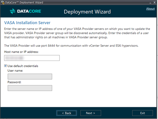The width and height of the screenshot is (158, 119).
Task: Click the 'Password:' label
Action: 14,82
